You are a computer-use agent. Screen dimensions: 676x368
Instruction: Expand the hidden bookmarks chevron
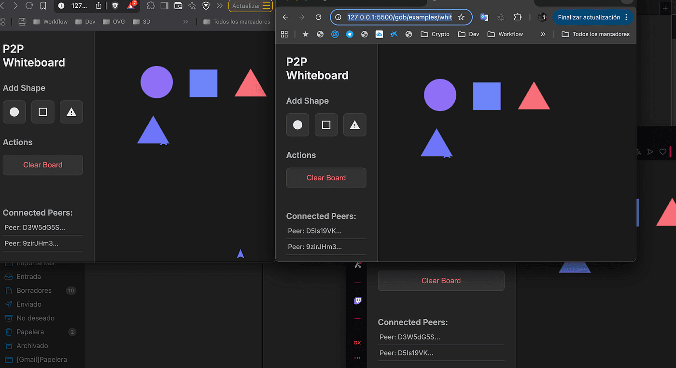543,34
